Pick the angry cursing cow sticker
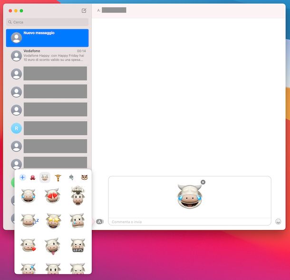290x280 pixels. 78,245
